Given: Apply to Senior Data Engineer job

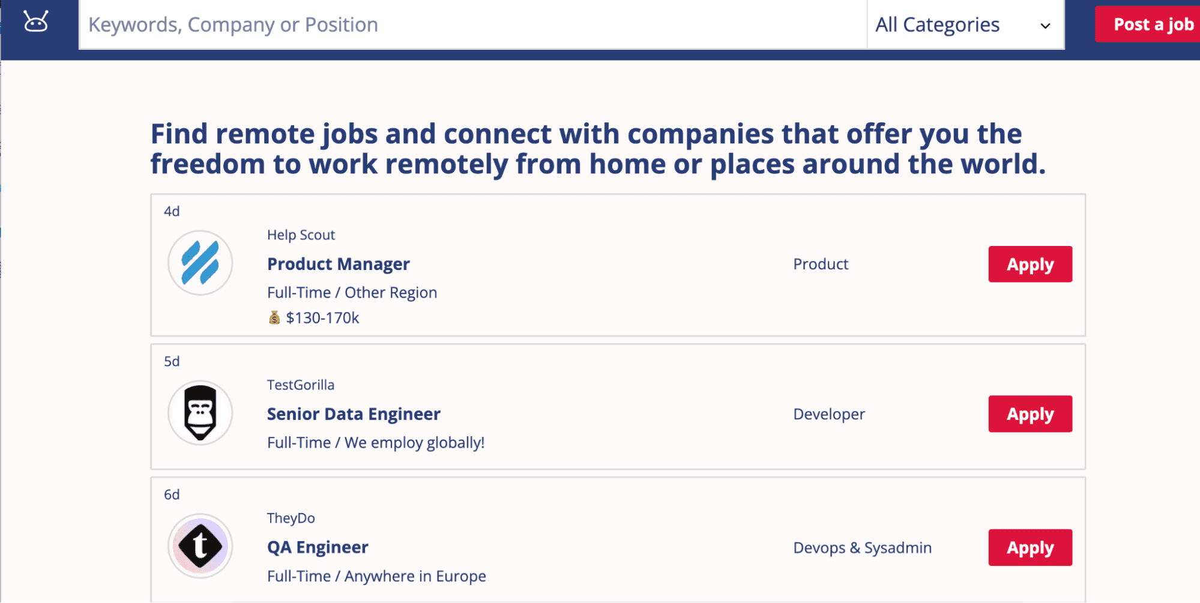Looking at the screenshot, I should 1030,414.
